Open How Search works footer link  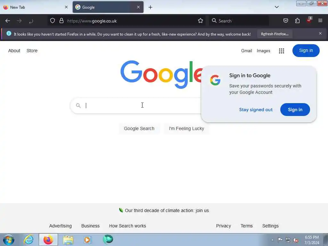click(x=127, y=226)
